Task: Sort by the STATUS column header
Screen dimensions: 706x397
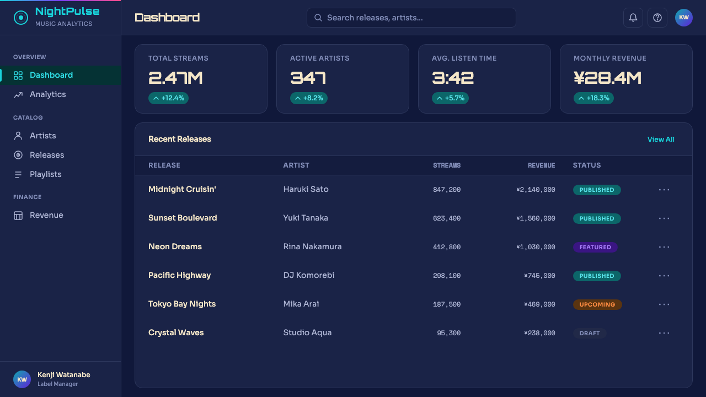Action: (587, 165)
